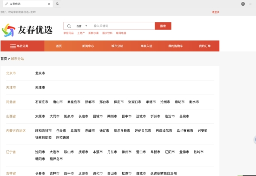Screen dimensions: 256x176
Task: Close the 友春优选 browser tab
Action: [x=49, y=4]
